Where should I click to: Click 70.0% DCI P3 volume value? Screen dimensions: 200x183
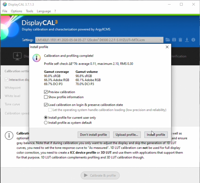[x=85, y=84]
